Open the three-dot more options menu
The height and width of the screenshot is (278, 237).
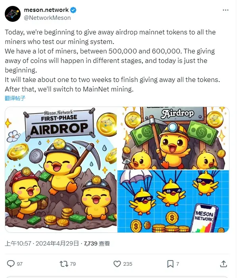(225, 10)
